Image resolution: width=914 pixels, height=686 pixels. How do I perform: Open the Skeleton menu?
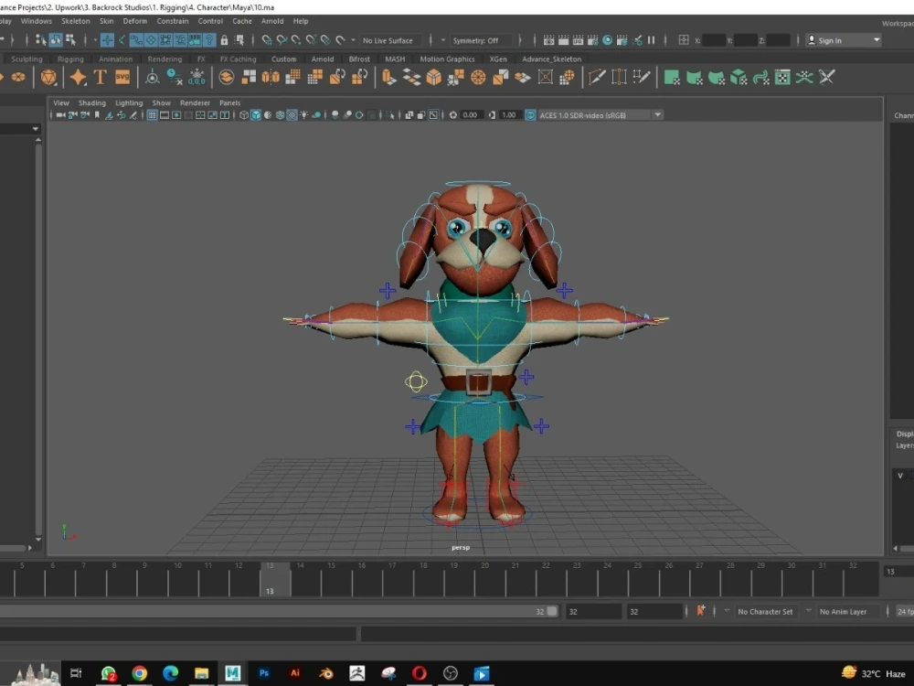tap(76, 20)
